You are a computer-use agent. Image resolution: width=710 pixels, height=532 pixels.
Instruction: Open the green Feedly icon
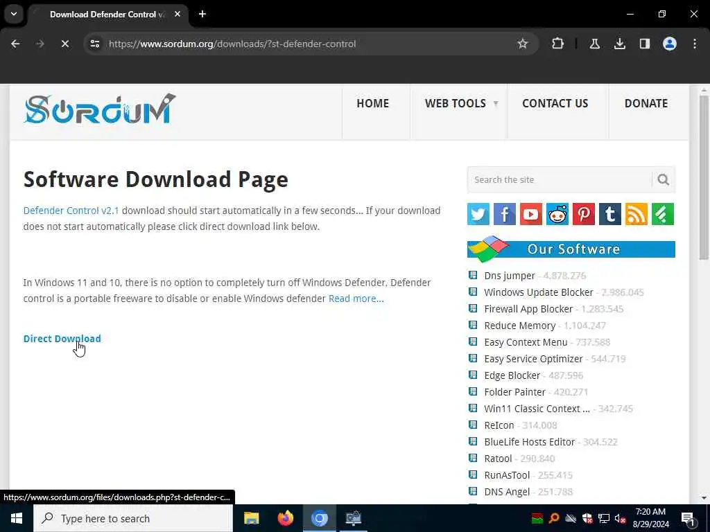pyautogui.click(x=663, y=214)
